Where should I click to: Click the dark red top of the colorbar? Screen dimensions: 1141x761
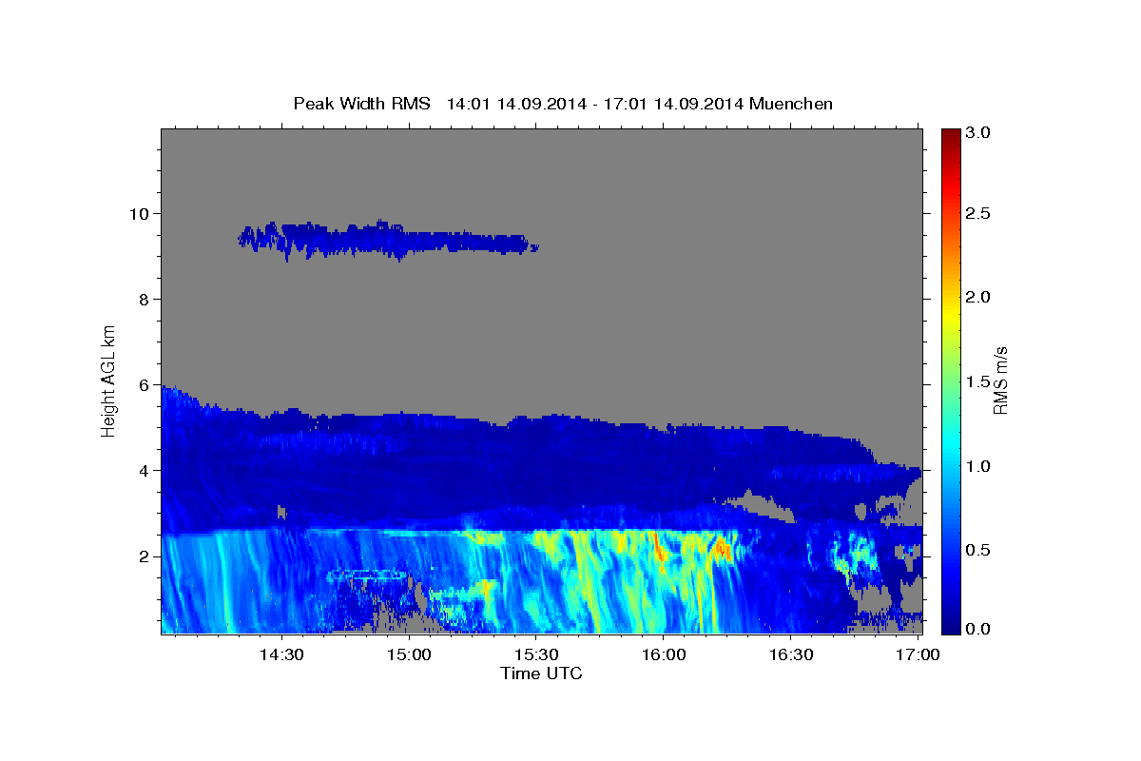tap(950, 138)
